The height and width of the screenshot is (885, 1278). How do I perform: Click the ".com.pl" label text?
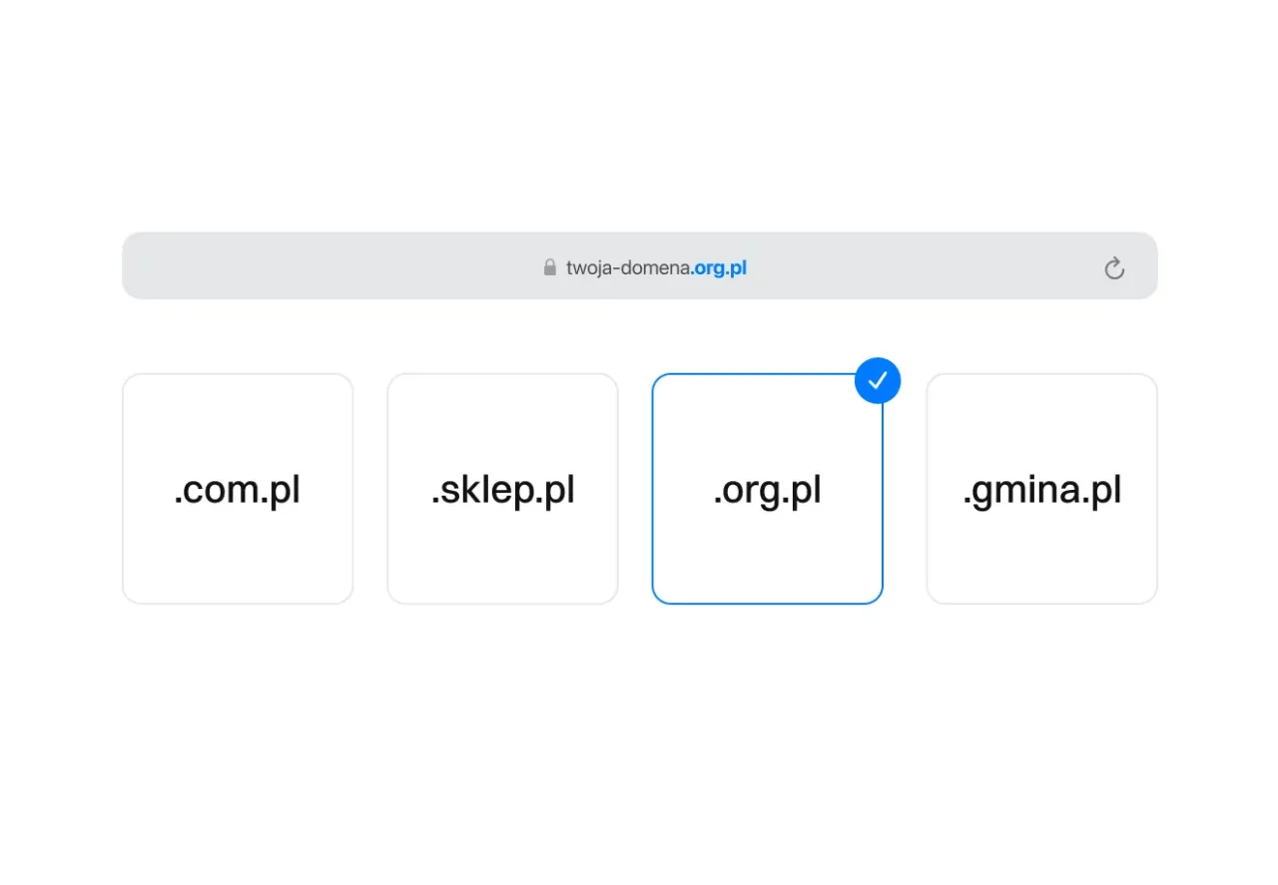tap(238, 490)
